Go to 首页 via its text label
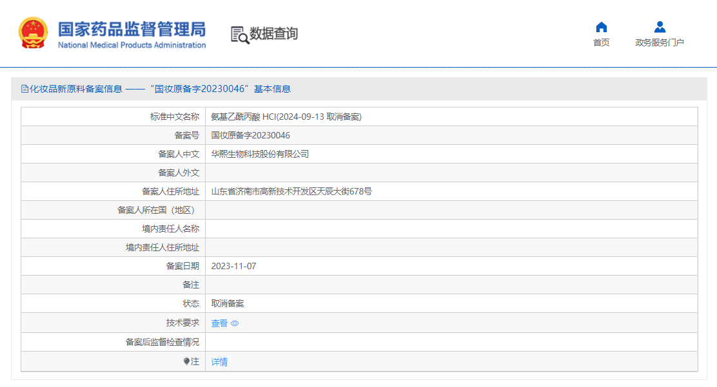 (x=601, y=42)
